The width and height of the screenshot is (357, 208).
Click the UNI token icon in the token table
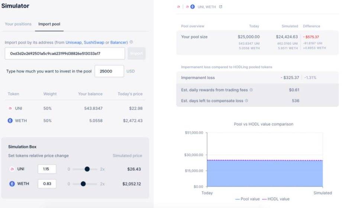click(10, 108)
